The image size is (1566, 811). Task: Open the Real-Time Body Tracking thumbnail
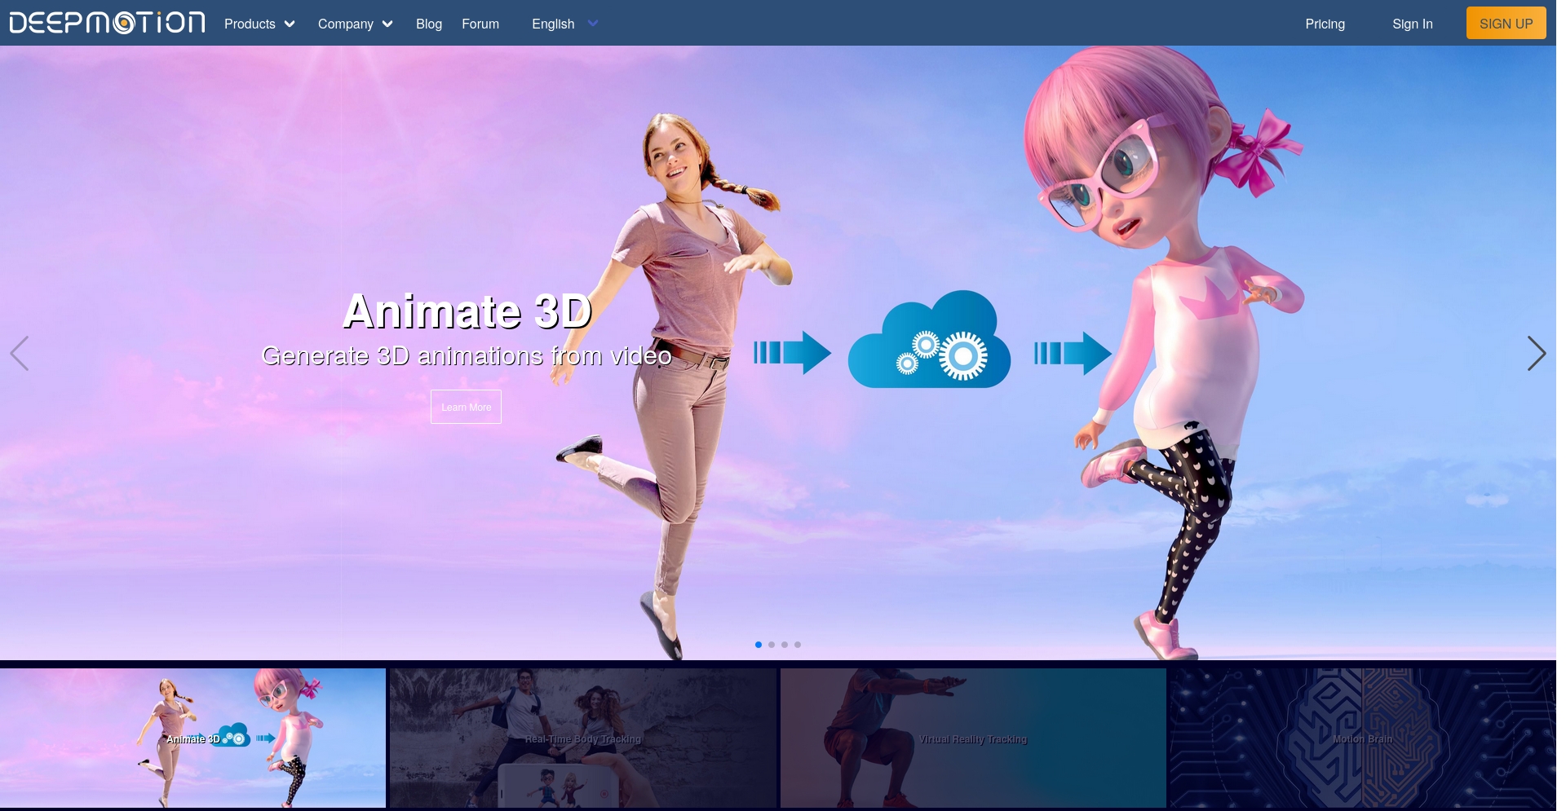click(583, 738)
